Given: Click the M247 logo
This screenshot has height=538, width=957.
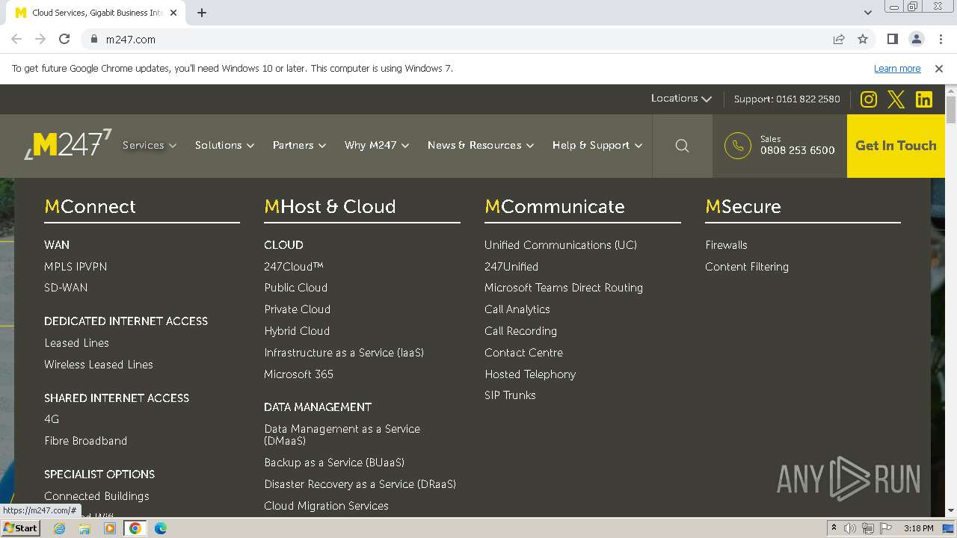Looking at the screenshot, I should pyautogui.click(x=68, y=144).
